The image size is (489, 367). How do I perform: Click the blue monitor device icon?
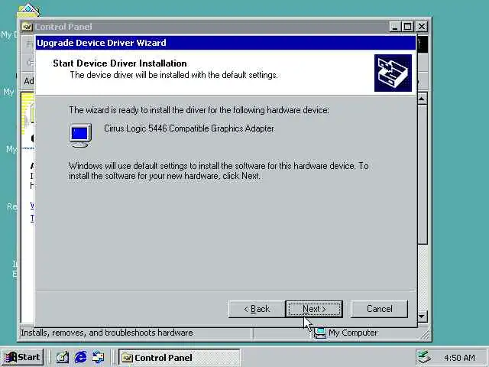80,135
